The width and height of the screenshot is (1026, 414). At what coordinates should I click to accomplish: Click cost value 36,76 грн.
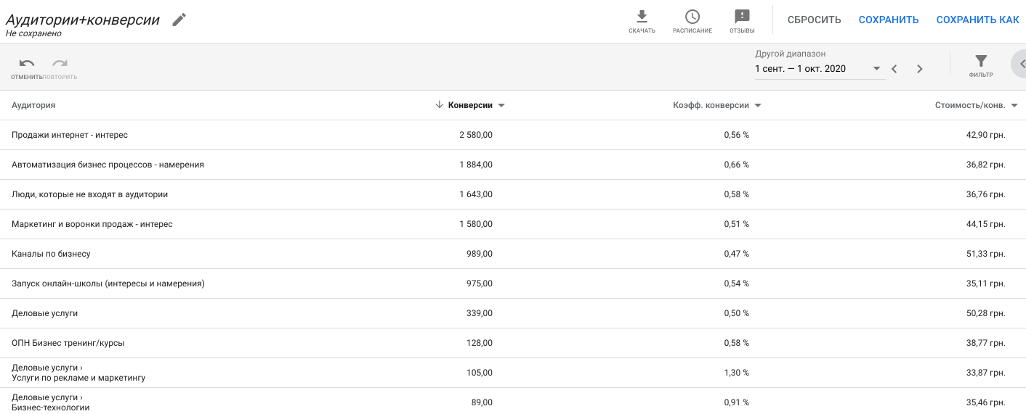(x=986, y=194)
